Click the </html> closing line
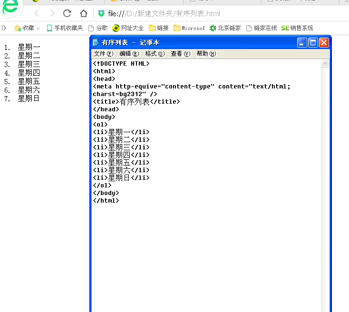349x312 pixels. coord(106,201)
